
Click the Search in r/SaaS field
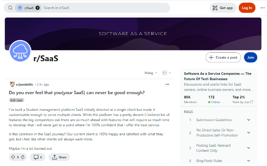pyautogui.click(x=106, y=8)
